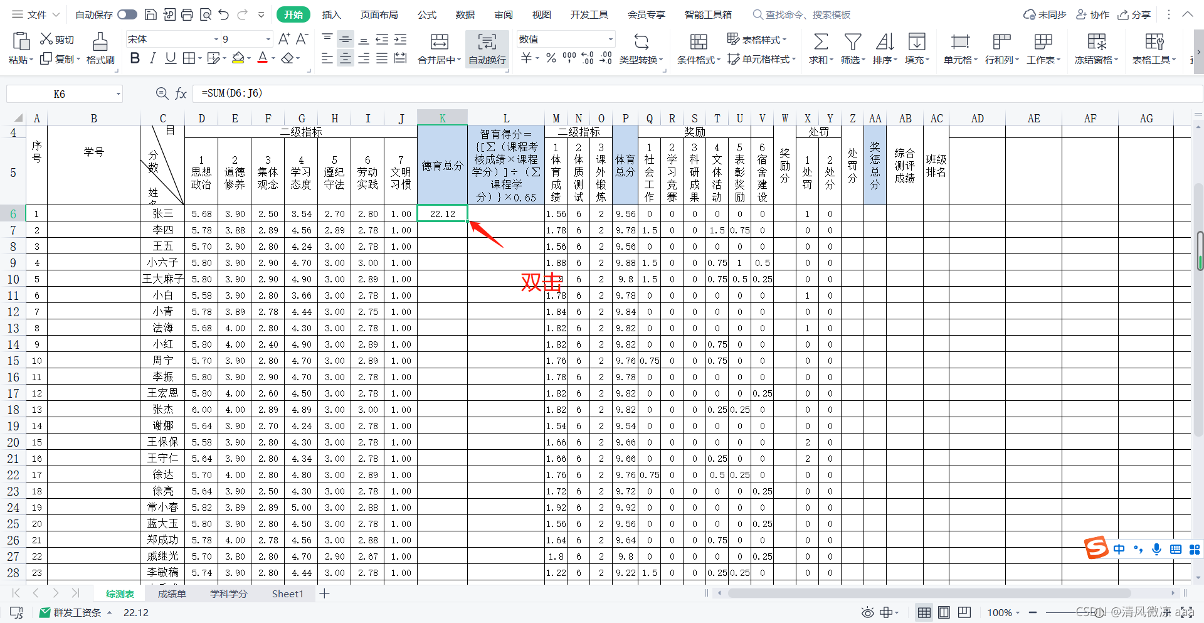Click the Save icon in the title bar
Viewport: 1204px width, 623px height.
point(150,14)
